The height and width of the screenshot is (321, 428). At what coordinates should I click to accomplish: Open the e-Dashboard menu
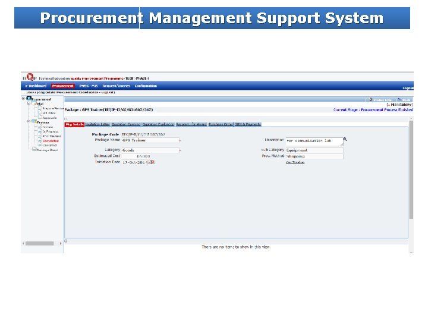[36, 86]
